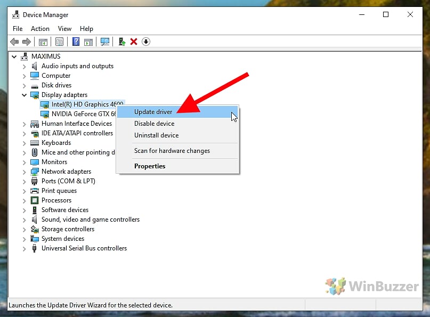Viewport: 430px width, 317px height.
Task: Click the red Uninstall device toolbar icon
Action: [133, 42]
